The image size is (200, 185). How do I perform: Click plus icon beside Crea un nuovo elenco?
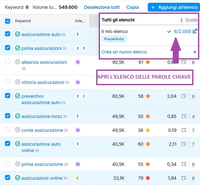[x=195, y=52]
